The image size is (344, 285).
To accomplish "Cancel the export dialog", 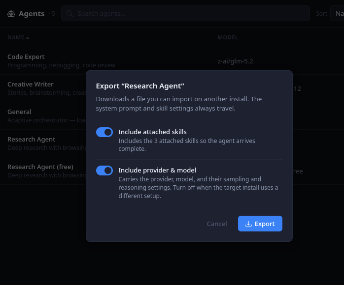I will 217,224.
